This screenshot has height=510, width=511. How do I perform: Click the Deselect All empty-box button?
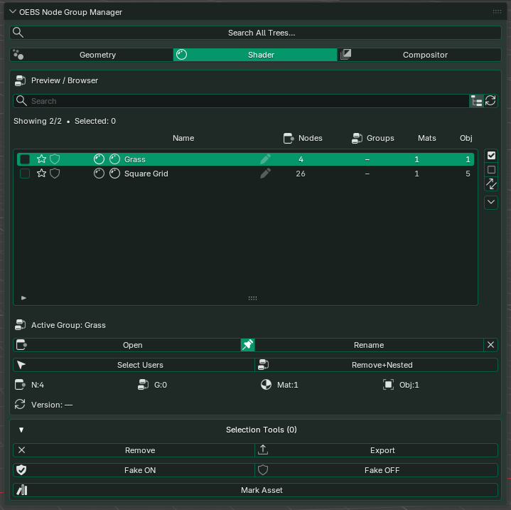(491, 170)
